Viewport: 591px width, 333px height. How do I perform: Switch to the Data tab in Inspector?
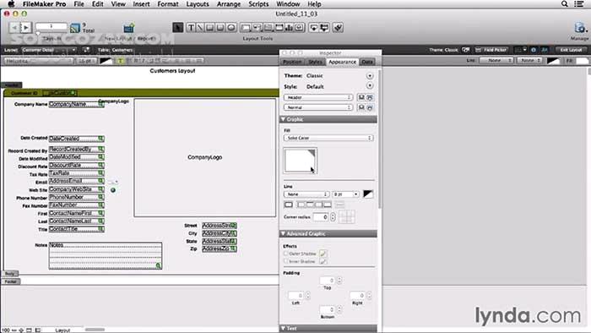367,62
